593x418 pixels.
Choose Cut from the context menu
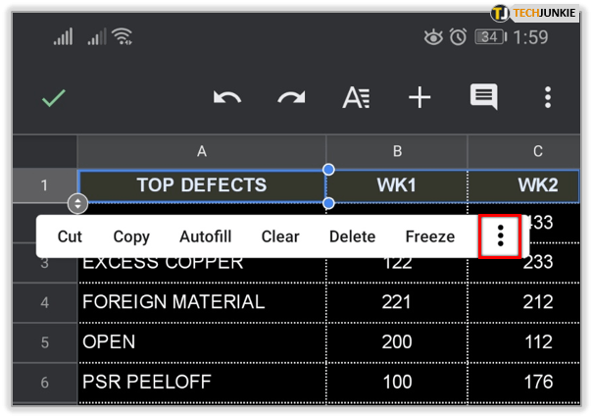pos(70,236)
